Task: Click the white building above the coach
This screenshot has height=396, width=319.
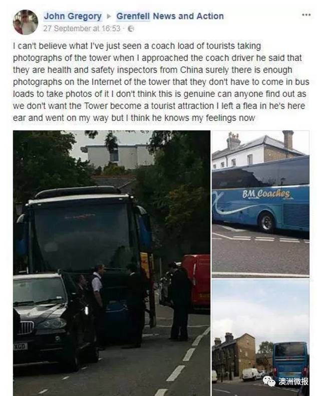Action: coord(120,156)
